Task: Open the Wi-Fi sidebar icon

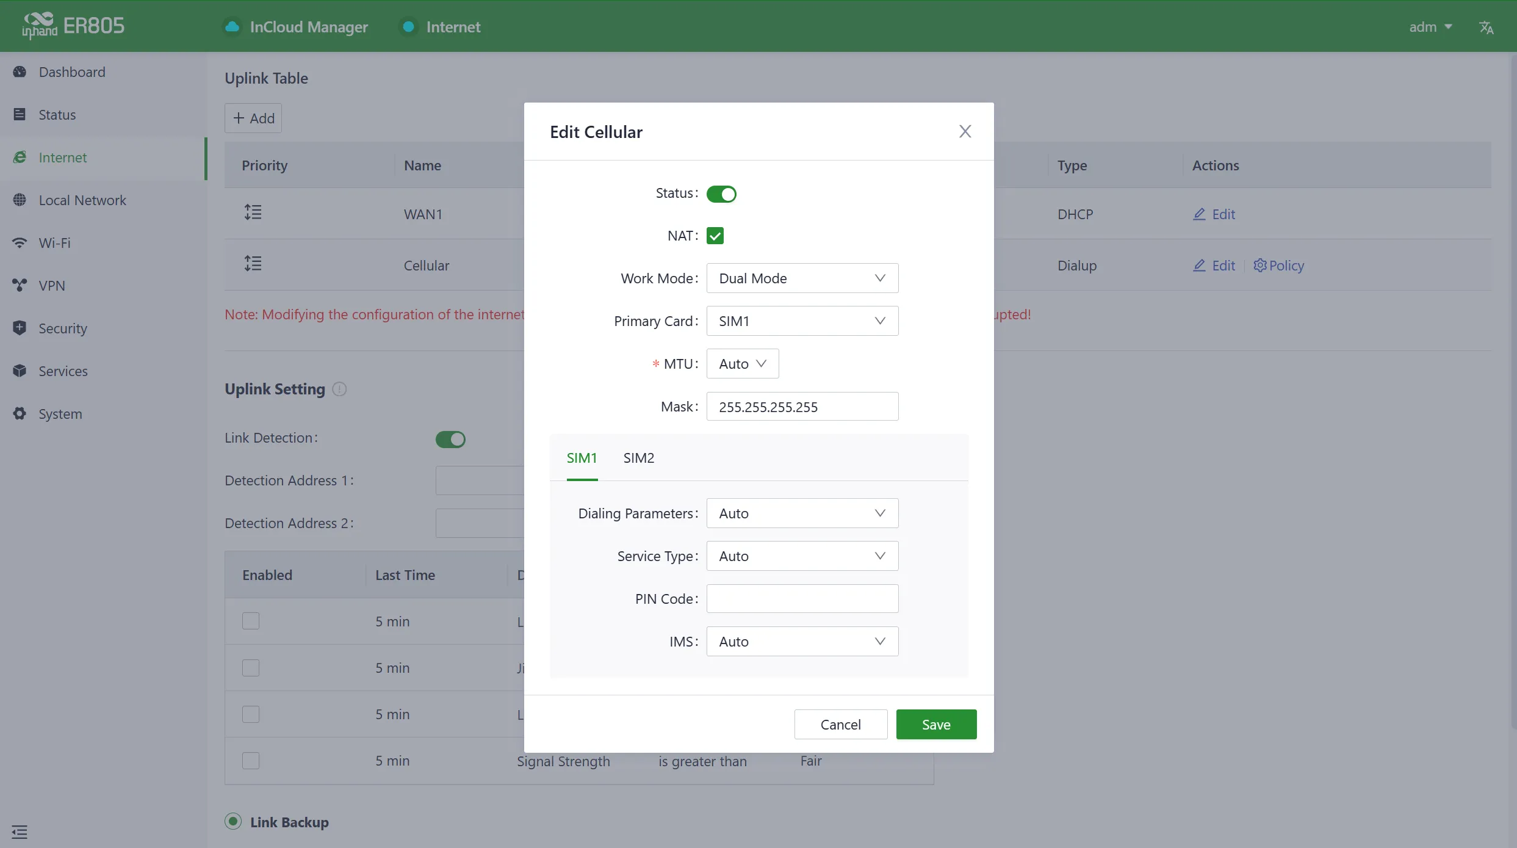Action: click(x=20, y=243)
